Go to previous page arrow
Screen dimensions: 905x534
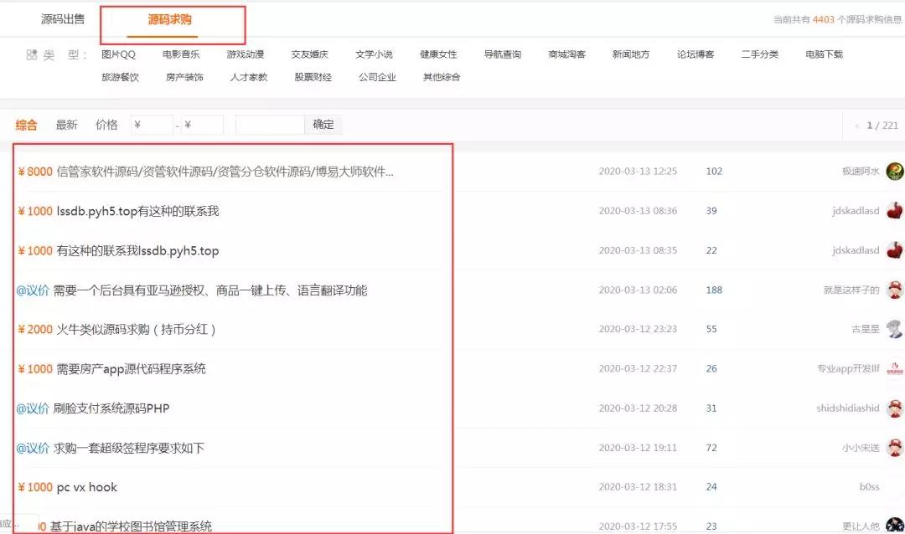coord(856,126)
